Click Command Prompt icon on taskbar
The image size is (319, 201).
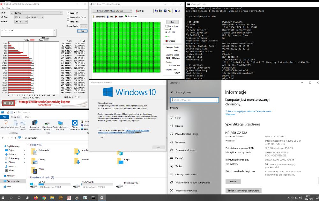[93, 198]
